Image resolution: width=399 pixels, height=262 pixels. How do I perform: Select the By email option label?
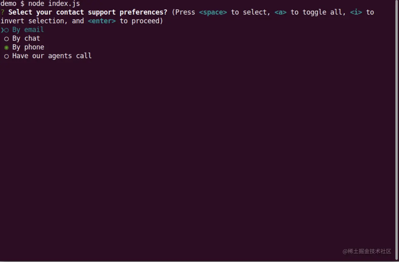[28, 30]
